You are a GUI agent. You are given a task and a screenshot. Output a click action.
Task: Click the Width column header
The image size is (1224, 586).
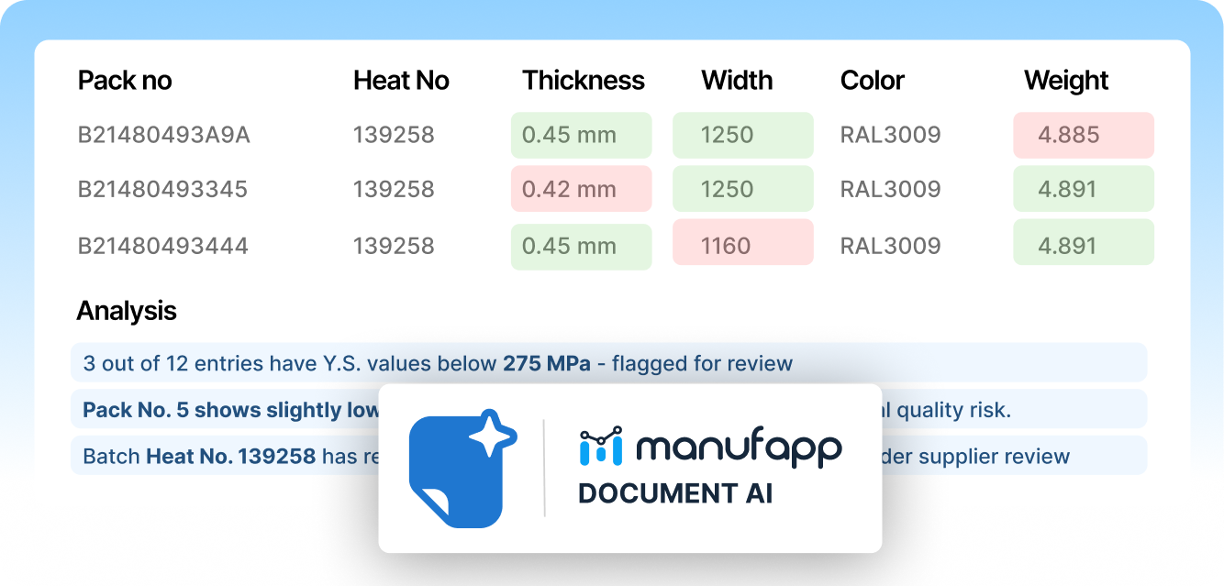[737, 81]
